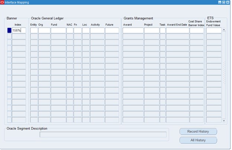Click the scrollbar down arrow
This screenshot has height=150, width=232.
pyautogui.click(x=224, y=121)
